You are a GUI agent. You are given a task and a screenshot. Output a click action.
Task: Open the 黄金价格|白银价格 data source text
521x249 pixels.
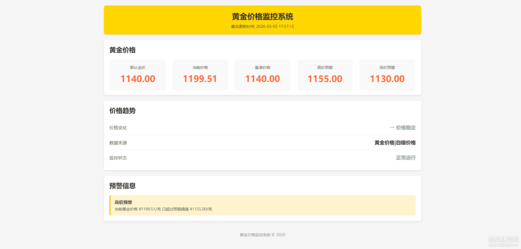[x=395, y=143]
